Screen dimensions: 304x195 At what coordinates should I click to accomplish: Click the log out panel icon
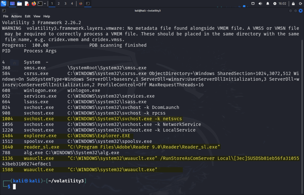300,4
